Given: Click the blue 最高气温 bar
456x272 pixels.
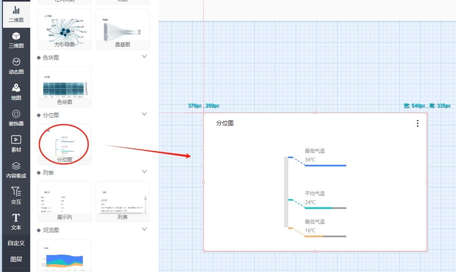Looking at the screenshot, I should (x=325, y=166).
